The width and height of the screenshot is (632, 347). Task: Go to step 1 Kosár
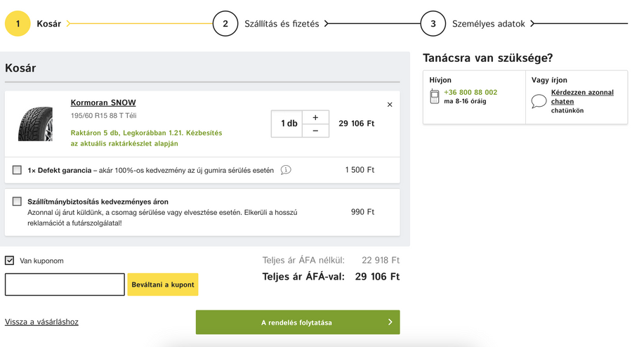(18, 24)
